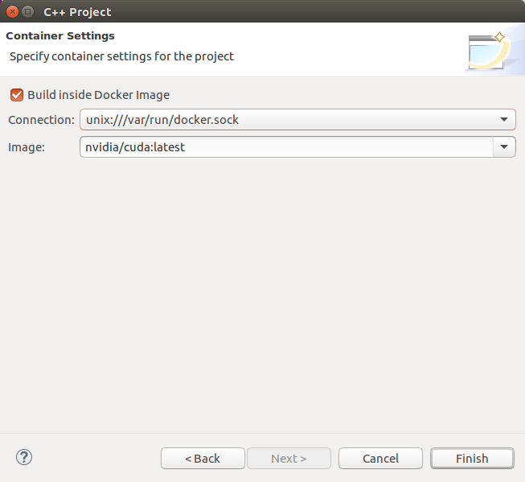The height and width of the screenshot is (482, 525).
Task: Minimize the C++ Project dialog
Action: pyautogui.click(x=28, y=12)
